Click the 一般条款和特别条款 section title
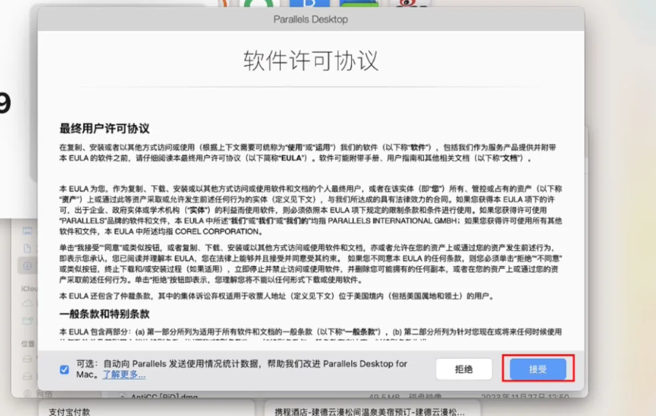The image size is (656, 416). (x=104, y=314)
